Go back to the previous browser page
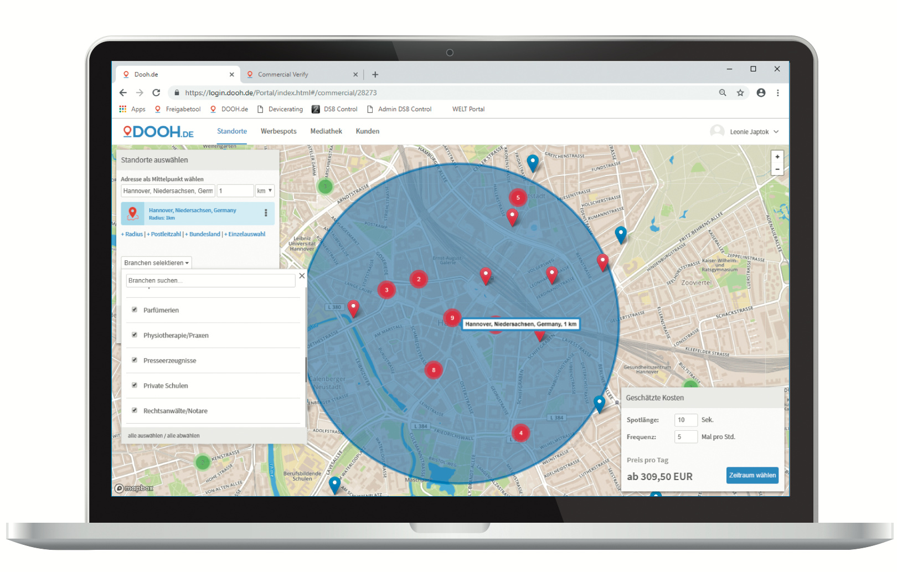The image size is (897, 572). pyautogui.click(x=123, y=92)
